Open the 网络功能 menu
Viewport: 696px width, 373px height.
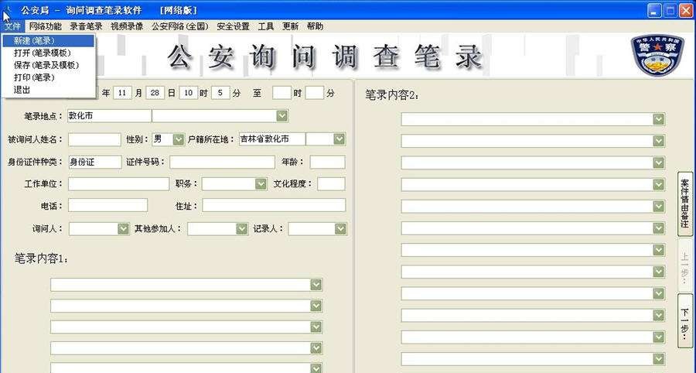click(46, 26)
